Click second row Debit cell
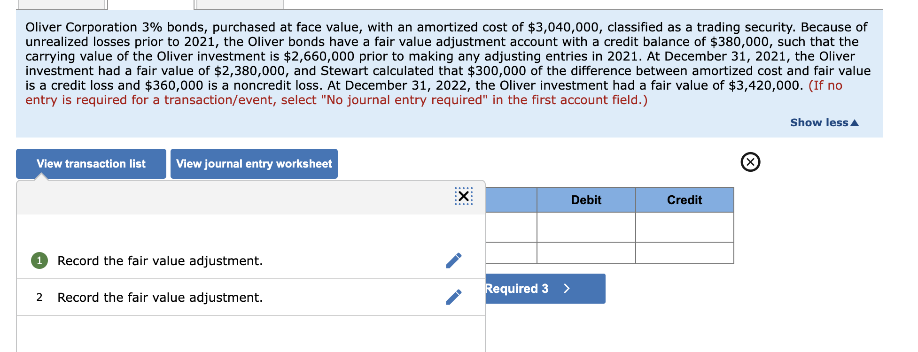Screen dimensions: 918x352 click(x=586, y=253)
